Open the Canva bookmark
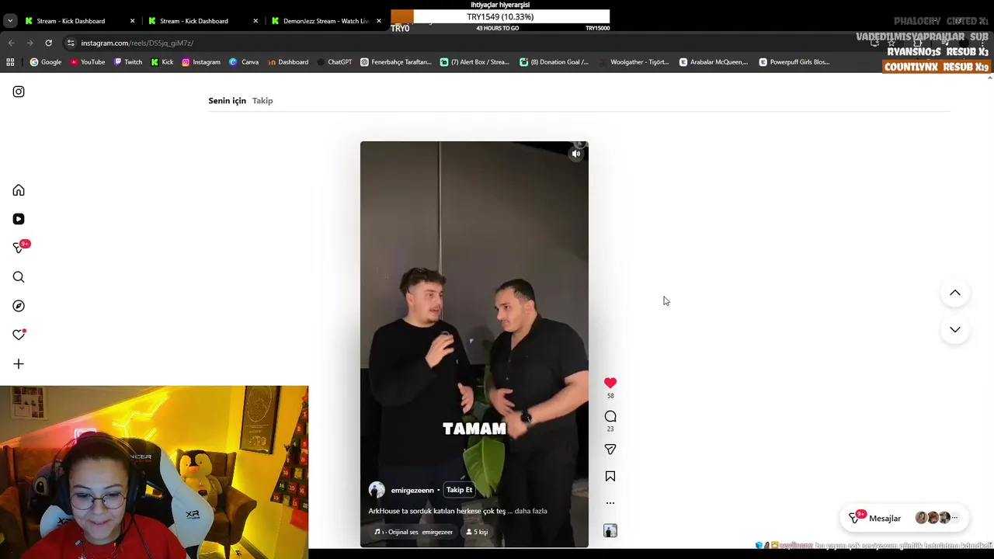Screen dimensions: 994x559 (x=244, y=62)
